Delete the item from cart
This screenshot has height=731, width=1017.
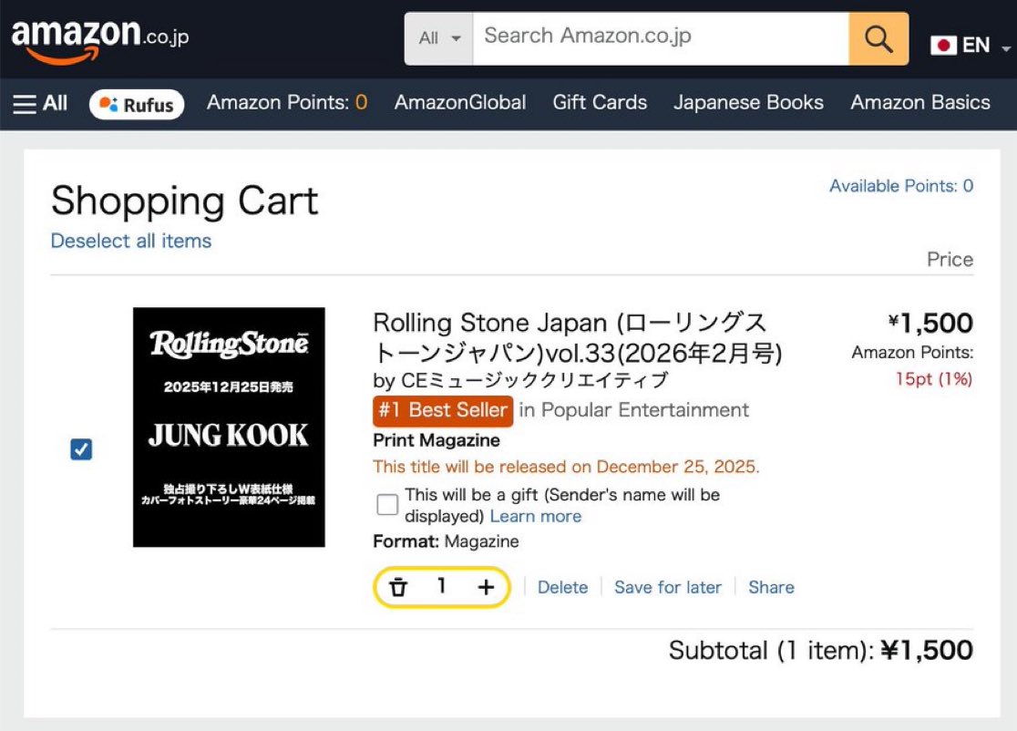pos(562,587)
